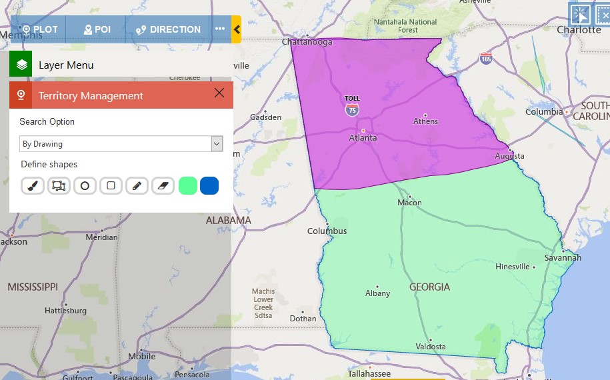This screenshot has height=380, width=610.
Task: Select the brush drawing tool
Action: tap(32, 186)
